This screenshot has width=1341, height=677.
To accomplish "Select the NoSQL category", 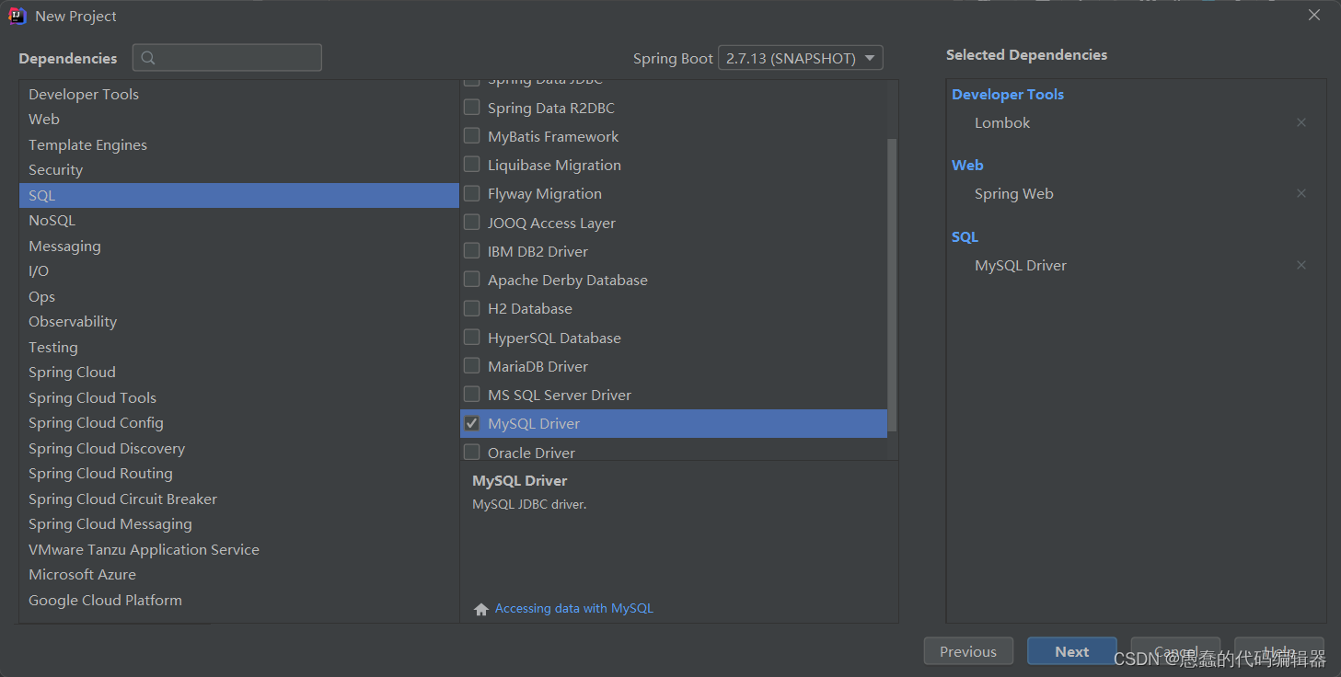I will point(238,221).
